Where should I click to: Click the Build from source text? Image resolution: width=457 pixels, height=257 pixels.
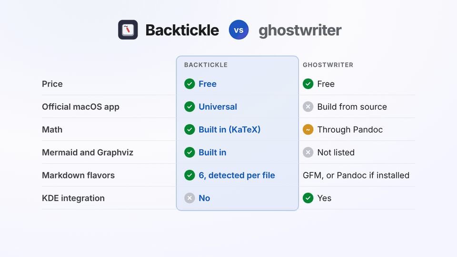[352, 107]
